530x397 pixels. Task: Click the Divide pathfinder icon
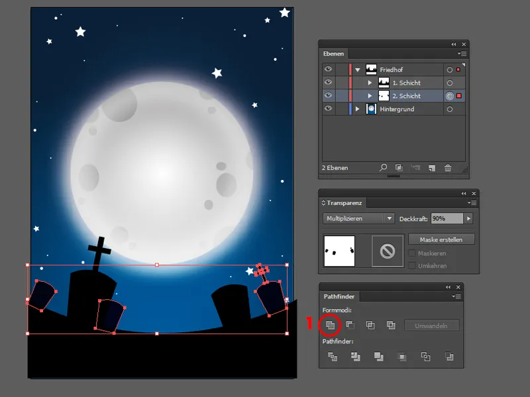point(333,357)
